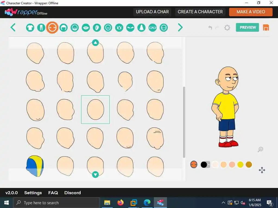Save character with orange save icon
The height and width of the screenshot is (208, 278).
(x=266, y=28)
